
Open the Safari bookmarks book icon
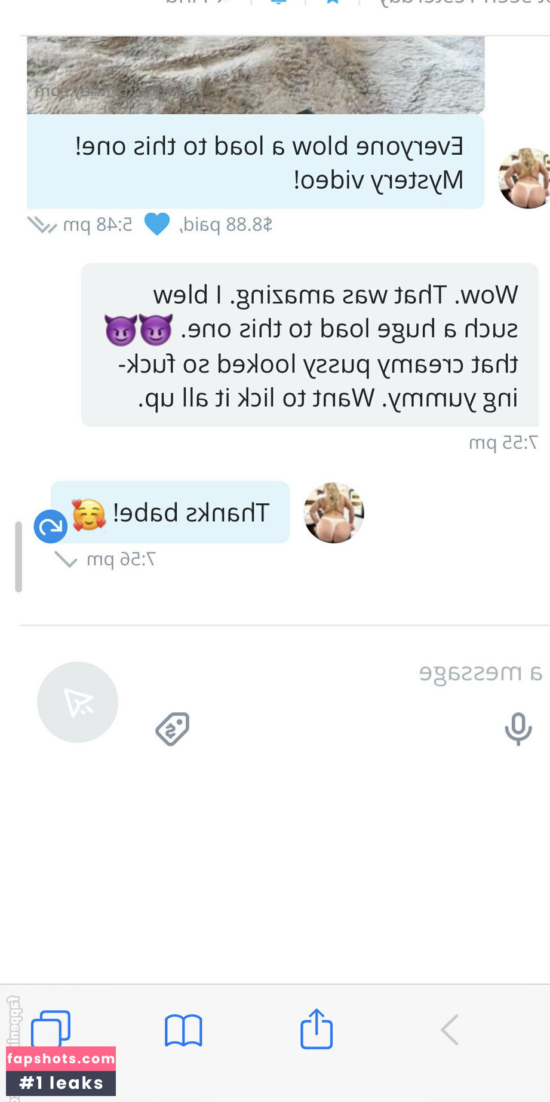coord(183,1030)
